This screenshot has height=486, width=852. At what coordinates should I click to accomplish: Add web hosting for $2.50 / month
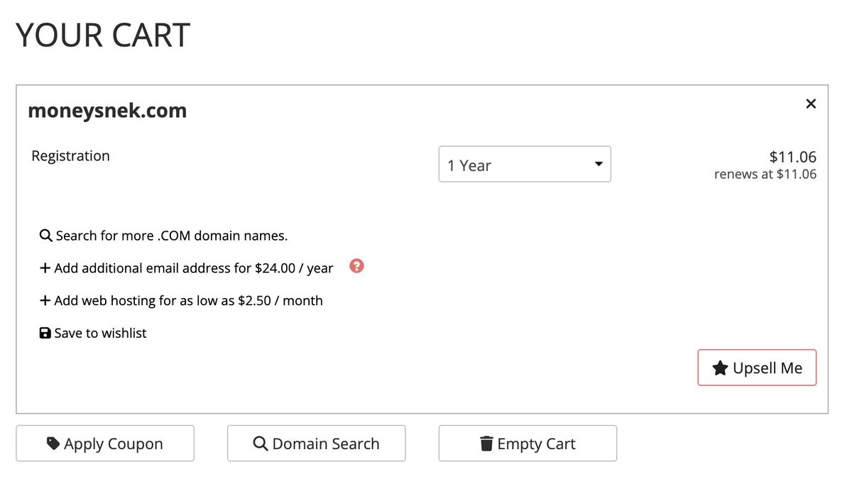pos(181,301)
